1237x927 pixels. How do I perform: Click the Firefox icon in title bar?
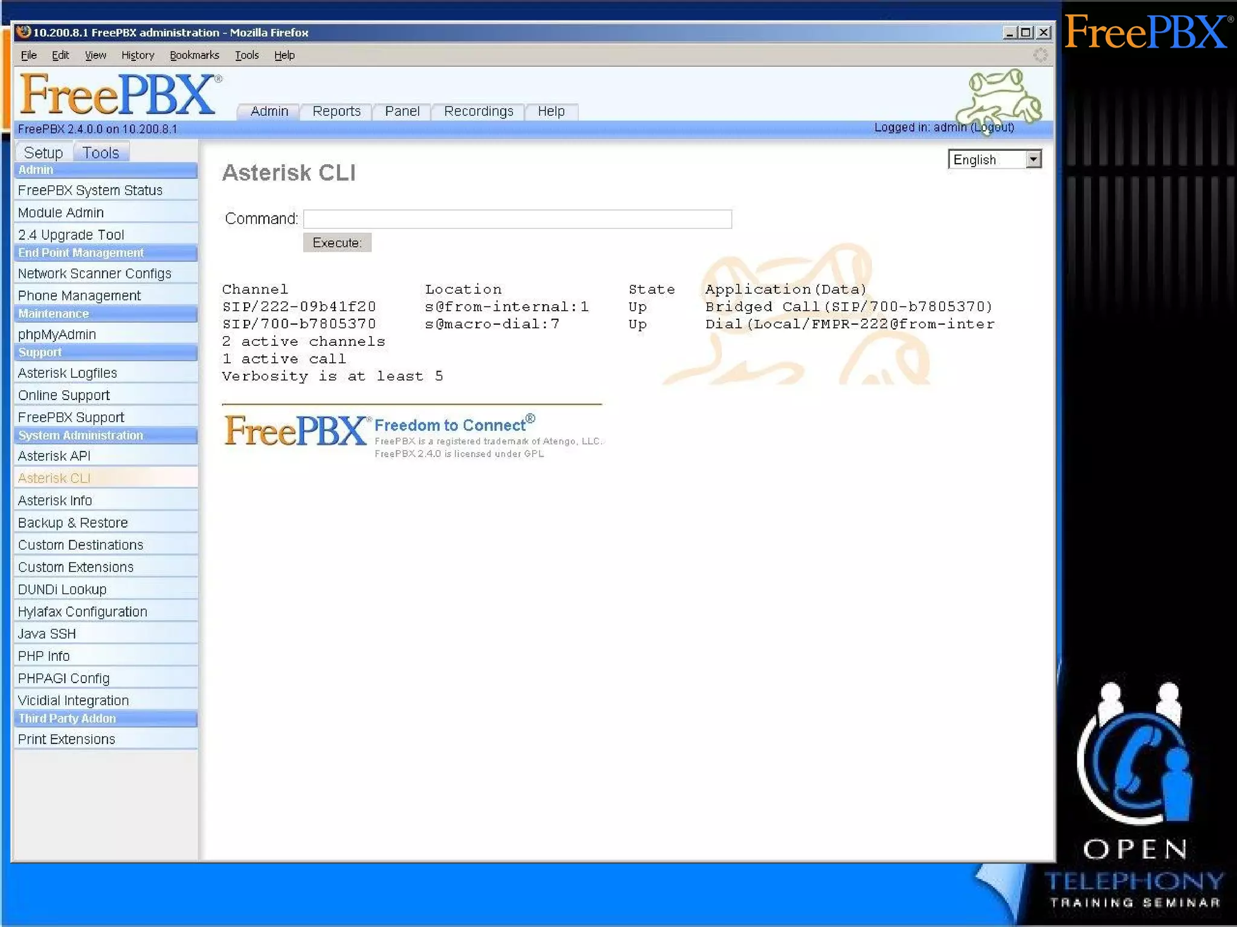pos(24,32)
